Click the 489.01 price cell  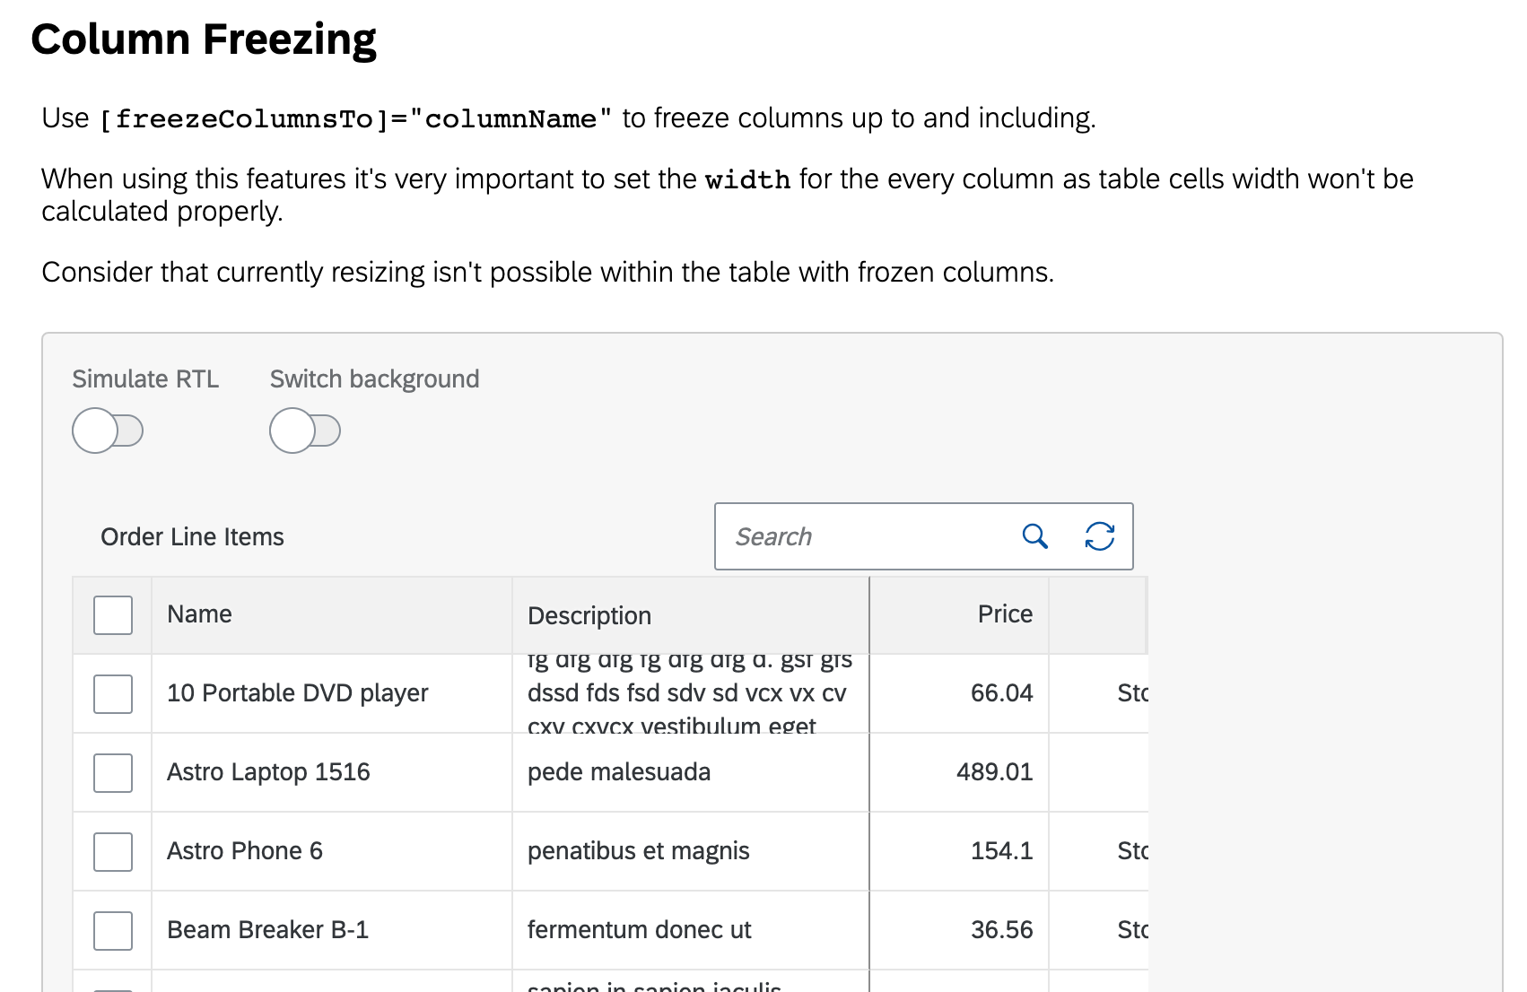pyautogui.click(x=959, y=772)
